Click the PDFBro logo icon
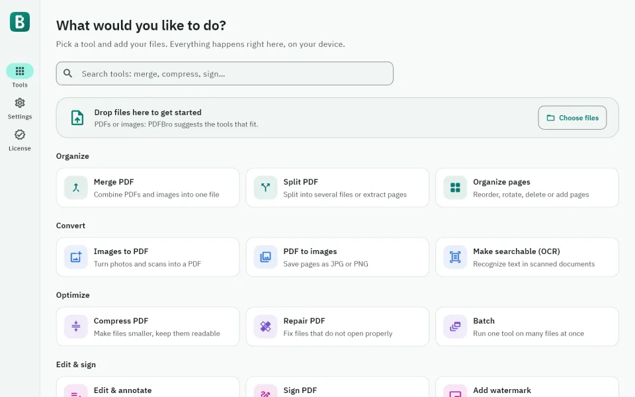The height and width of the screenshot is (397, 635). pyautogui.click(x=20, y=21)
